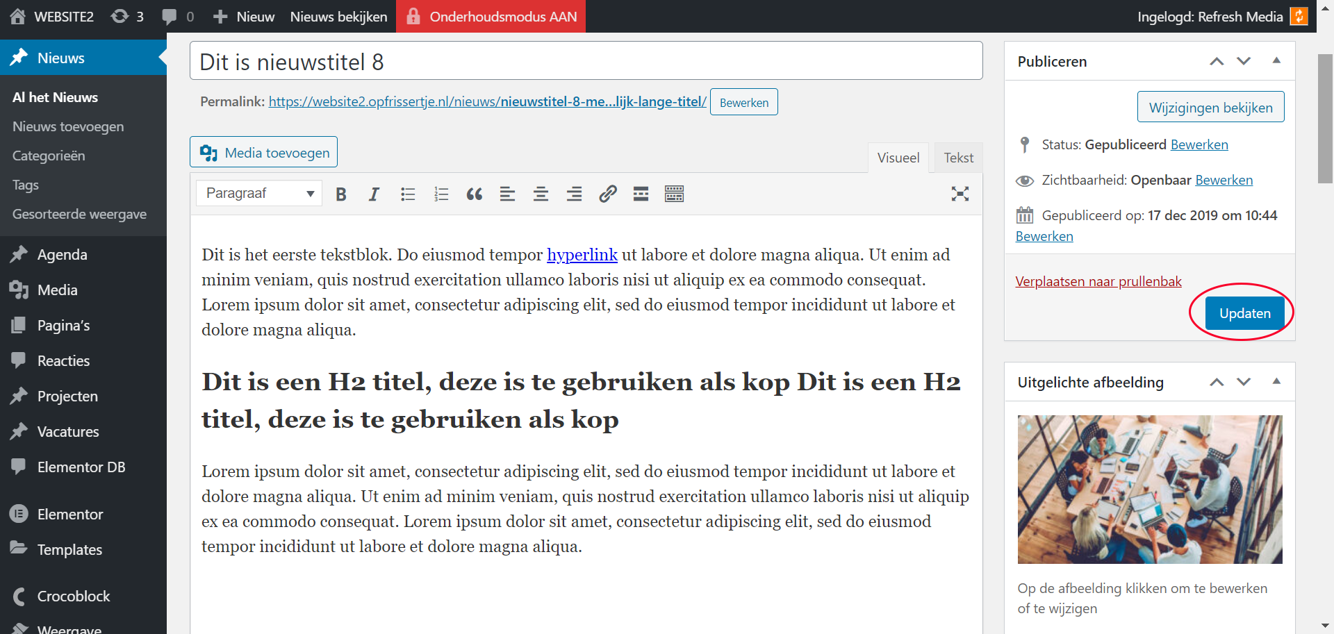This screenshot has height=634, width=1334.
Task: Apply italic formatting to text
Action: [x=374, y=194]
